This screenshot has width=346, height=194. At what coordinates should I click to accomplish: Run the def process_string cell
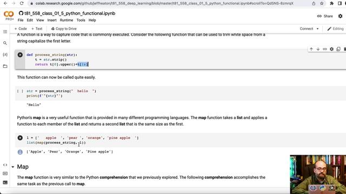coord(20,55)
